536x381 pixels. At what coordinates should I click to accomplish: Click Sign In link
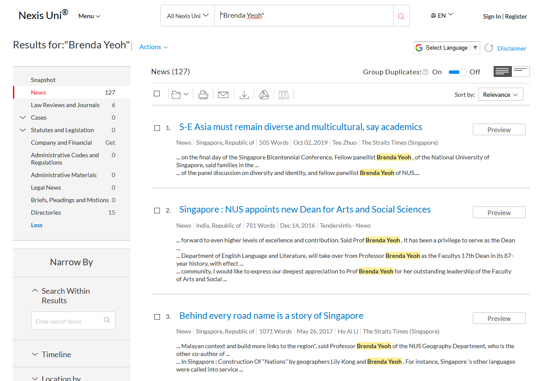click(491, 16)
